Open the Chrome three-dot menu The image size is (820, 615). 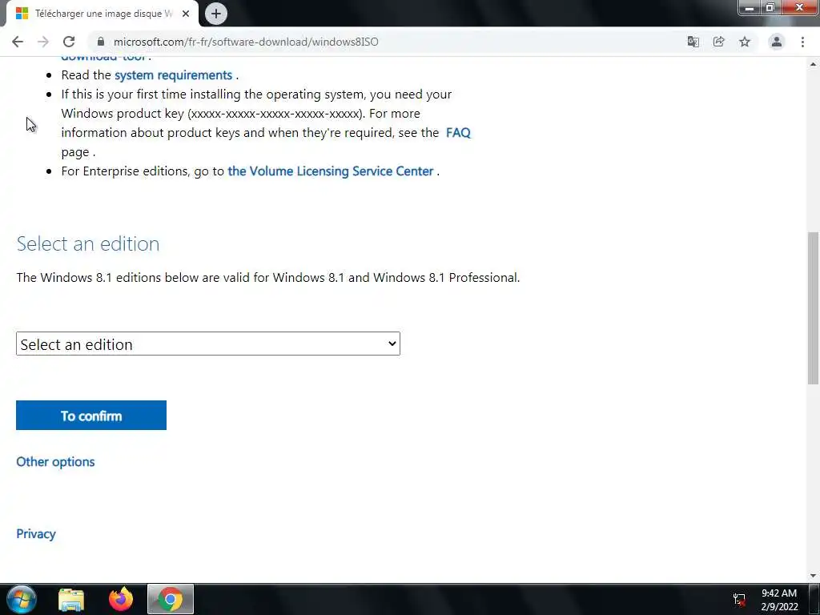coord(802,42)
